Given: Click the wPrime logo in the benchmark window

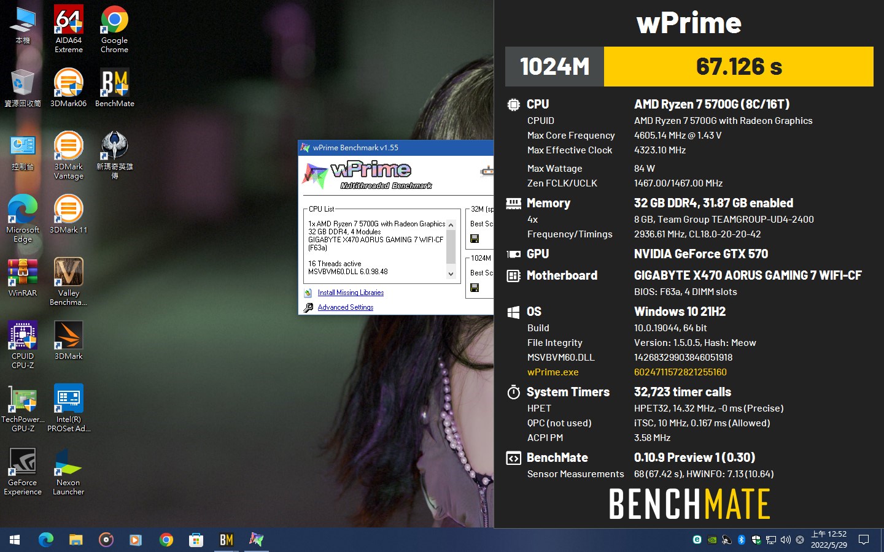Looking at the screenshot, I should (x=368, y=175).
